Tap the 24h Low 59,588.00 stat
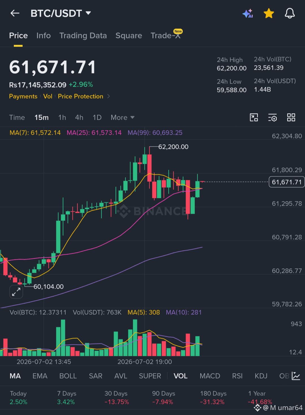This screenshot has height=415, width=305. [x=232, y=86]
